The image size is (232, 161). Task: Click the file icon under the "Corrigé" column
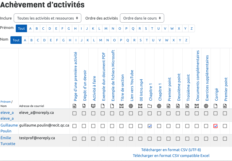pyautogui.click(x=215, y=106)
